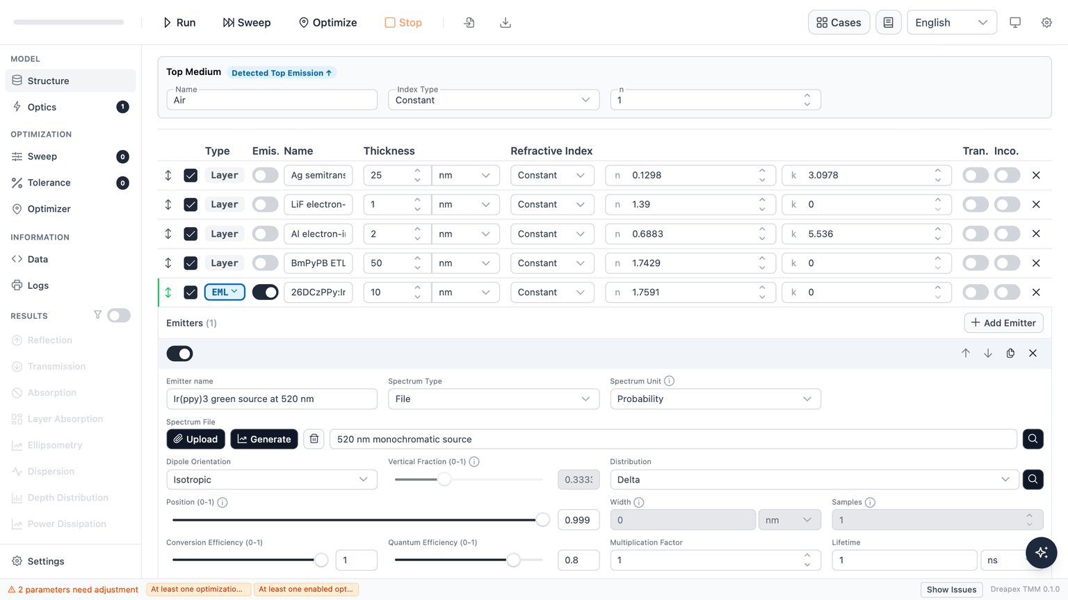The image size is (1068, 600).
Task: Click the reorder handle of the BmPyPB layer
Action: (168, 263)
